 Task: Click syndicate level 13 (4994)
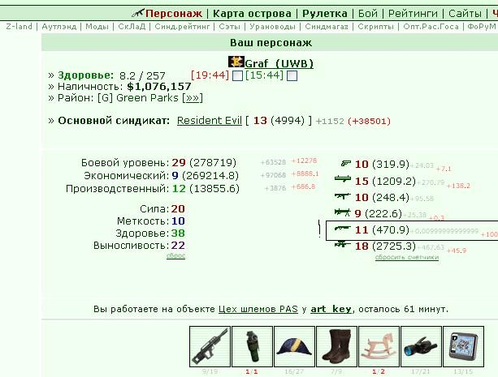click(279, 121)
